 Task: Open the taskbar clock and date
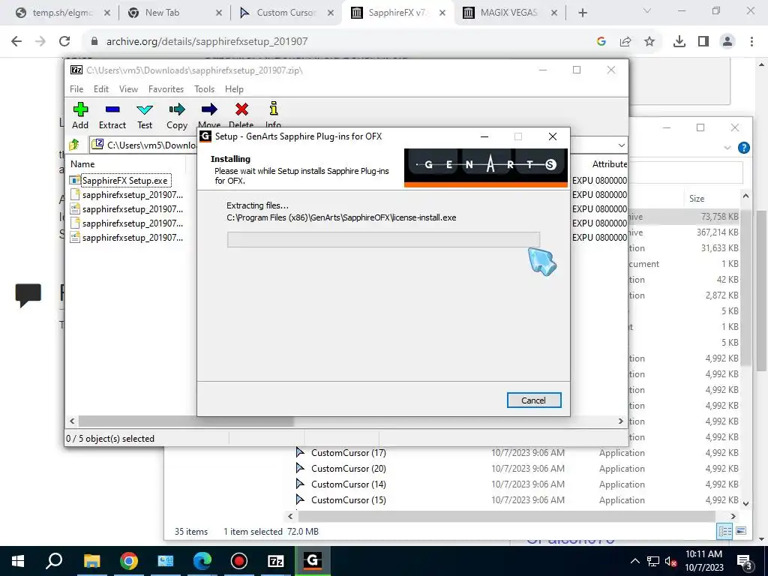pyautogui.click(x=703, y=561)
